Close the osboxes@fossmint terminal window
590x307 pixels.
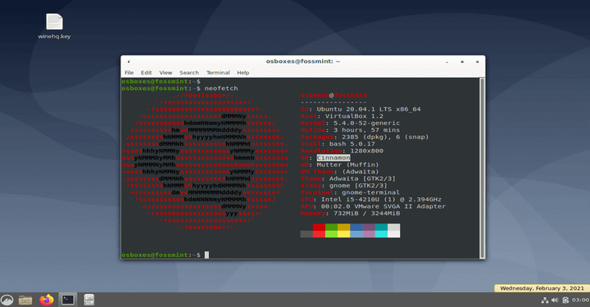point(477,61)
